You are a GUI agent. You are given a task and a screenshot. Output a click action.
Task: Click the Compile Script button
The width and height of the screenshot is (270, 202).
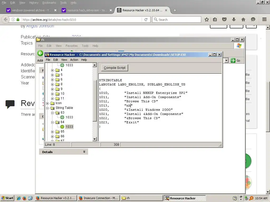pyautogui.click(x=114, y=68)
